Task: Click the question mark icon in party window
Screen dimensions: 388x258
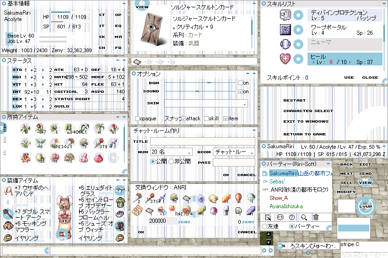Action: tap(292, 217)
